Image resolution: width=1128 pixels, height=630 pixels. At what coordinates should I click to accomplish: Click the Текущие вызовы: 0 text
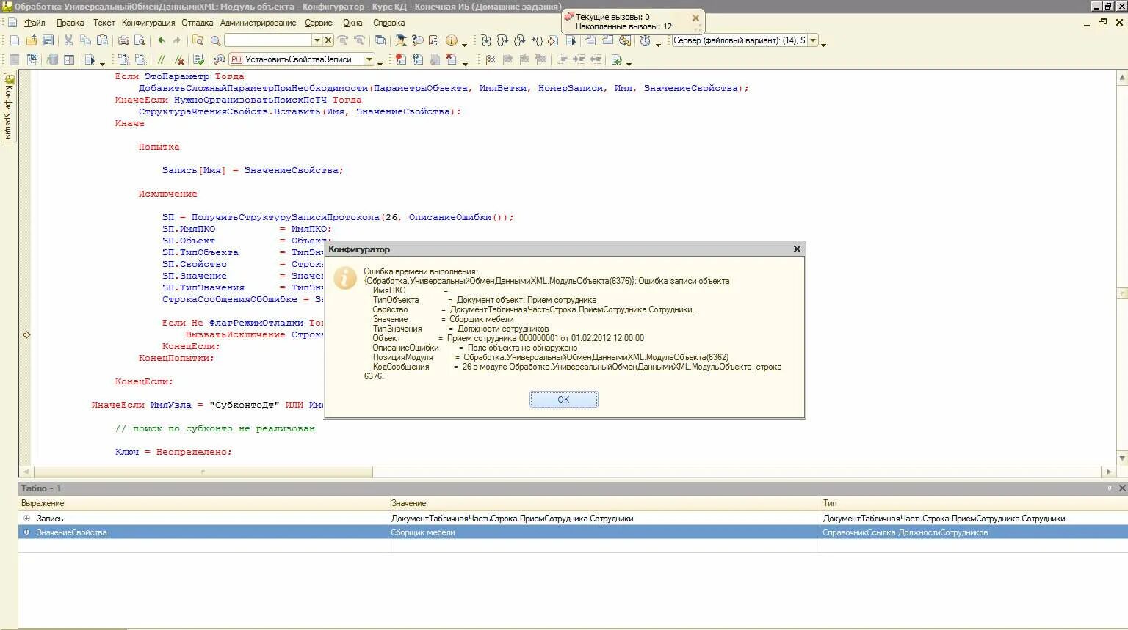click(612, 17)
